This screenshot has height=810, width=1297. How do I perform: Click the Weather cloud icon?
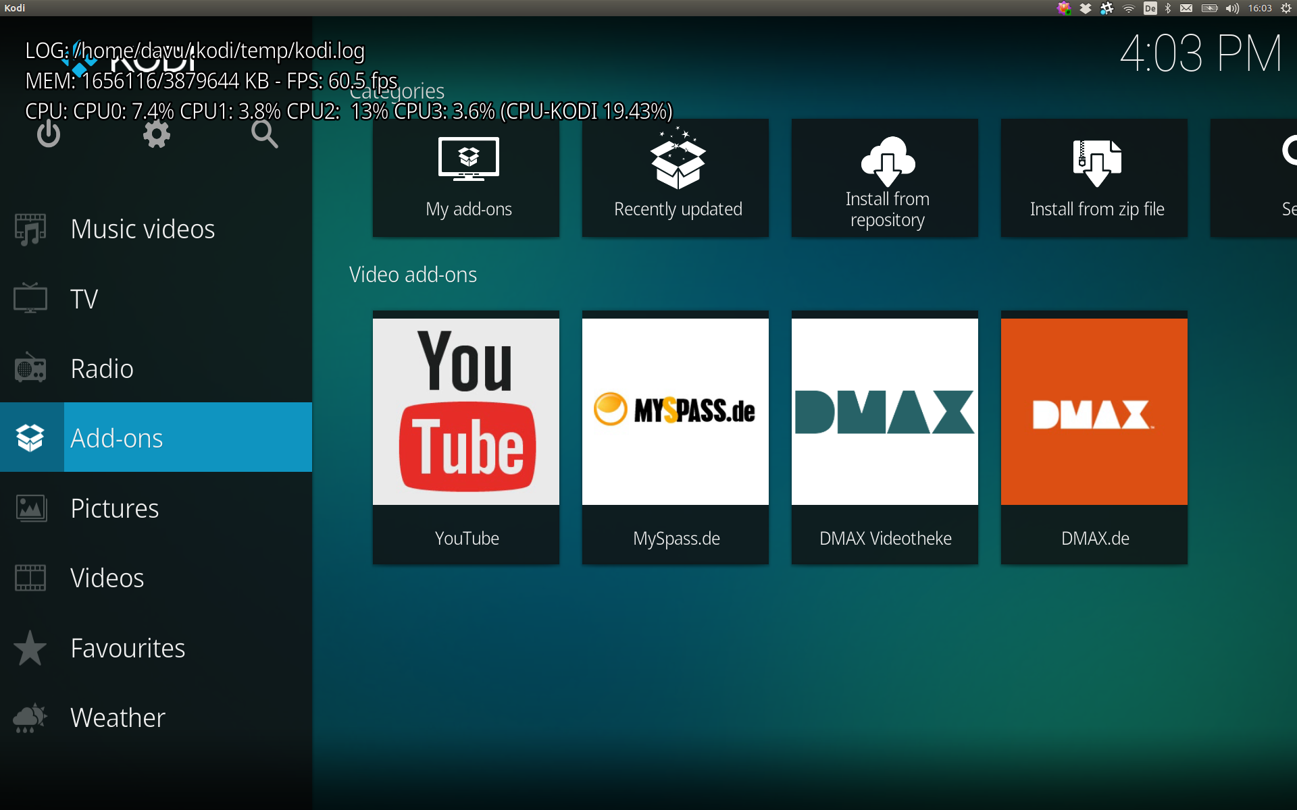(30, 718)
